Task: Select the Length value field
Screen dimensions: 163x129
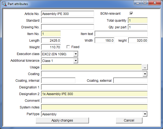Action: pos(51,40)
